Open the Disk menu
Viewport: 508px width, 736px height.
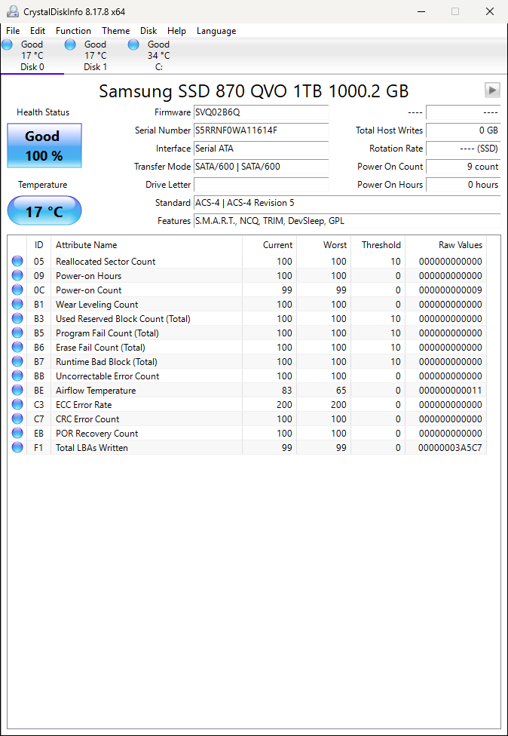(148, 31)
